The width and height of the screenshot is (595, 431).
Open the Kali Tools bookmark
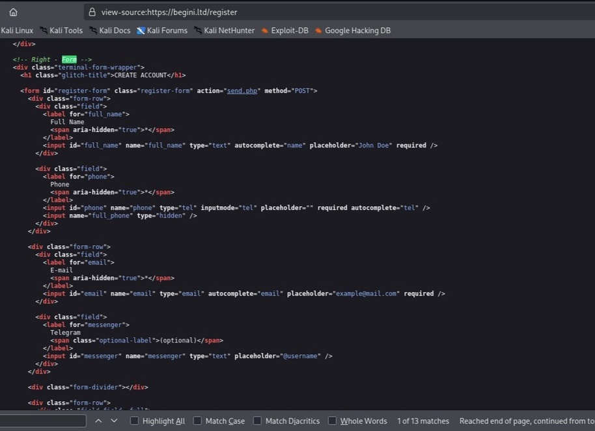(61, 31)
